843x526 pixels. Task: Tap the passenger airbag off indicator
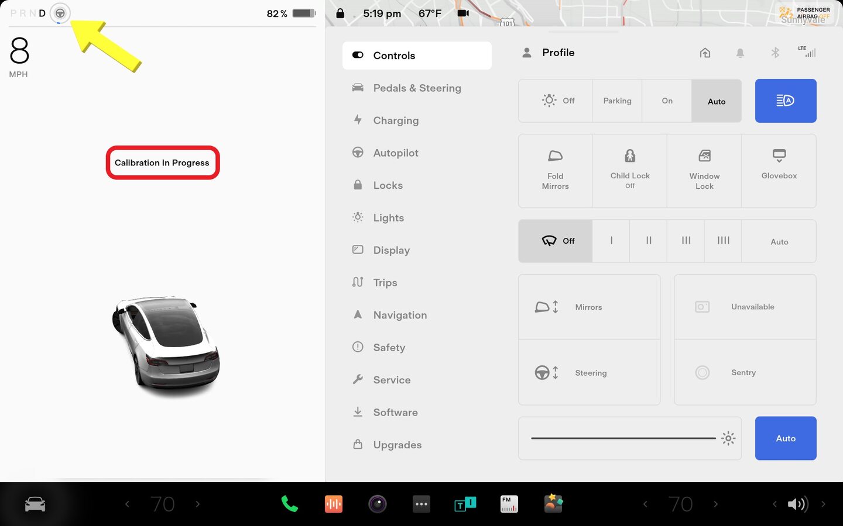pyautogui.click(x=806, y=13)
